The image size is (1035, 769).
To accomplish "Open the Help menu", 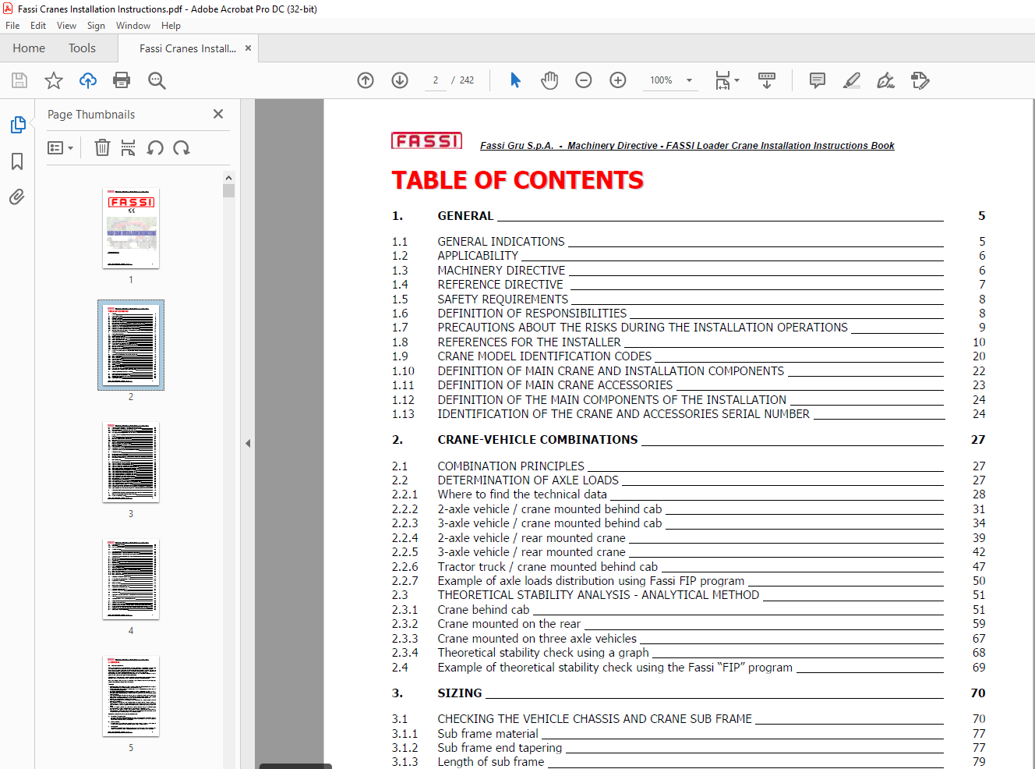I will 171,26.
